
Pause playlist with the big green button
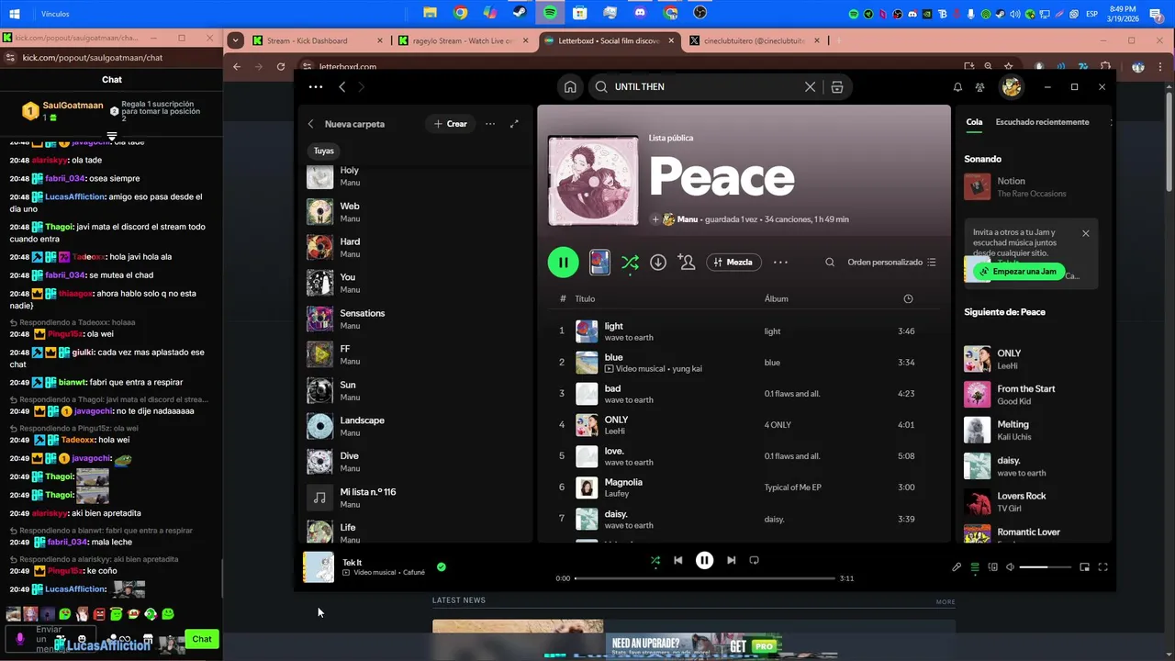(563, 263)
